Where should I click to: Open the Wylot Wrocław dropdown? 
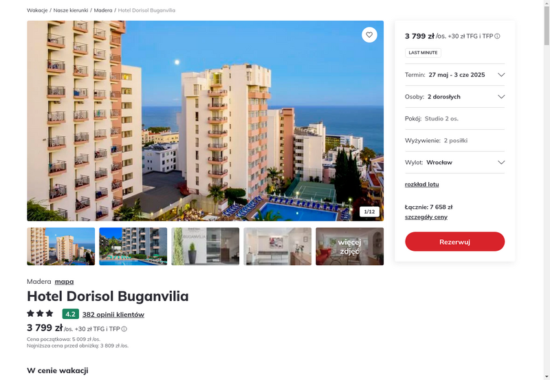coord(454,162)
